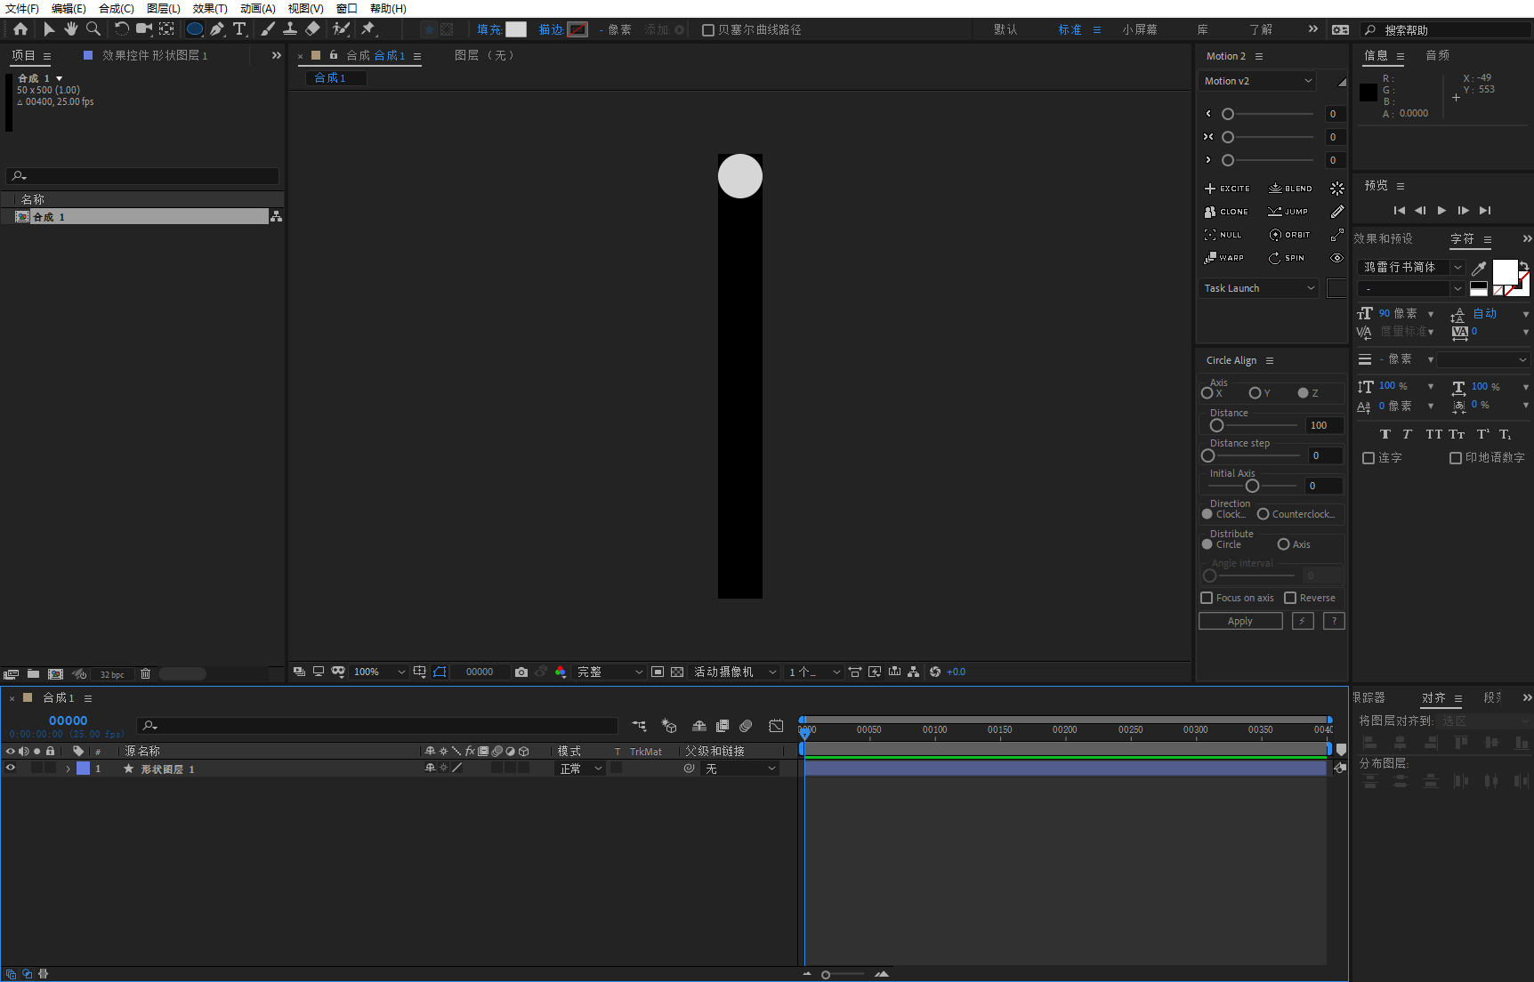Enable Reverse checkbox
The width and height of the screenshot is (1534, 982).
[x=1290, y=598]
